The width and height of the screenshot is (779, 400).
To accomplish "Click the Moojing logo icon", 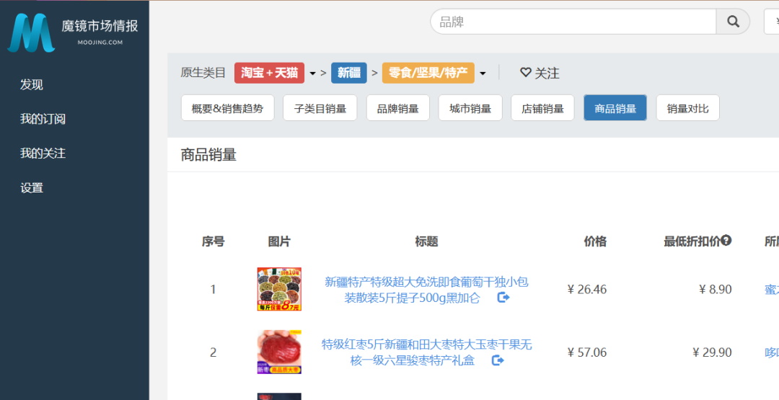I will (31, 32).
